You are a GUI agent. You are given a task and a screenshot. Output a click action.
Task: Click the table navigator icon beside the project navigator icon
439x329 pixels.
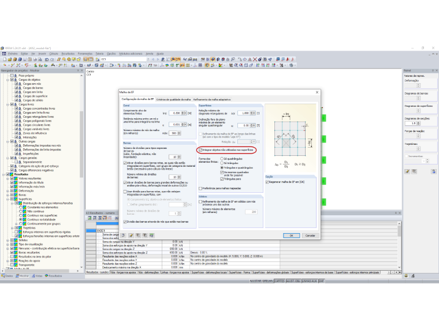coord(91,59)
